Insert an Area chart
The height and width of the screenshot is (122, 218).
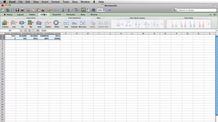tap(40, 24)
